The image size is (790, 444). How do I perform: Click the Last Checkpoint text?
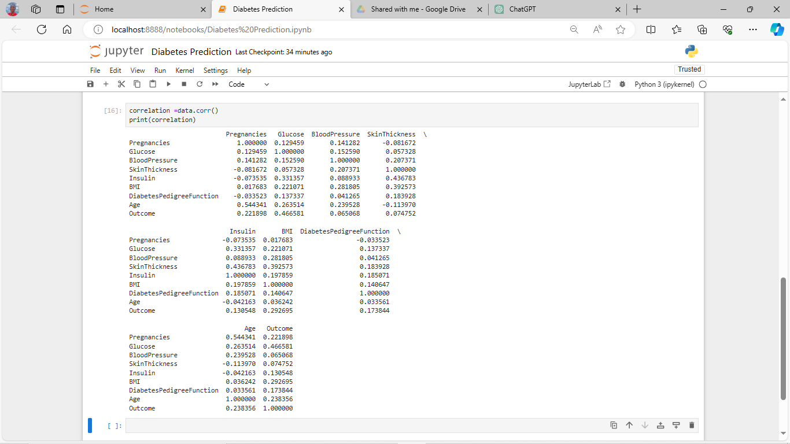[x=284, y=52]
